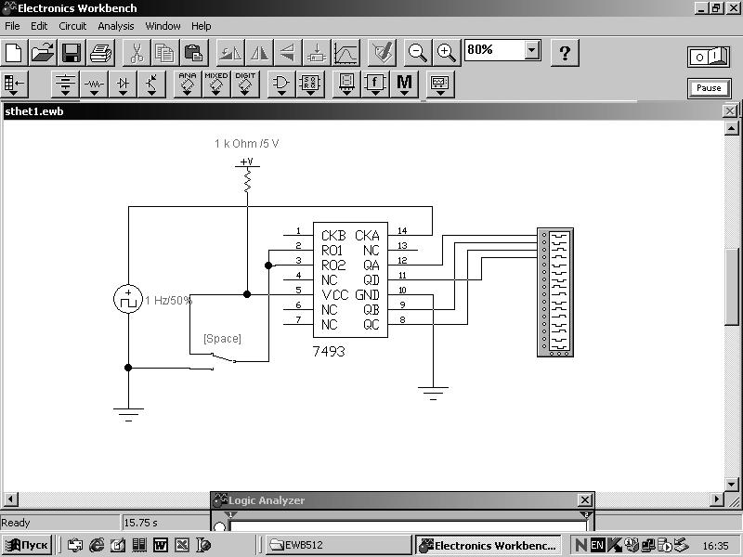Zoom out of the circuit view
Viewport: 743px width, 557px height.
pyautogui.click(x=417, y=53)
